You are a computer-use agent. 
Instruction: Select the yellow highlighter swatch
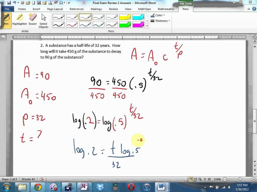[x=125, y=17]
